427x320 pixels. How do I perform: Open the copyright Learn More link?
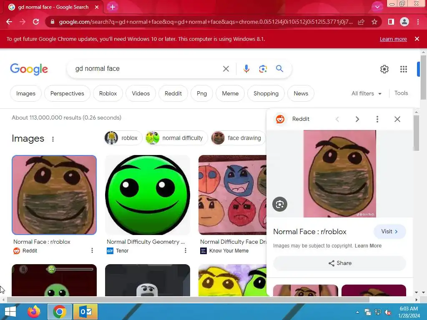[x=368, y=246]
